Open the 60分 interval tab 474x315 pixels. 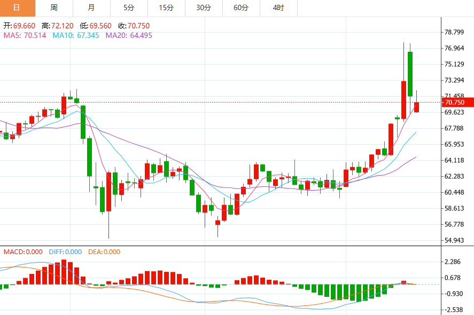tap(241, 8)
